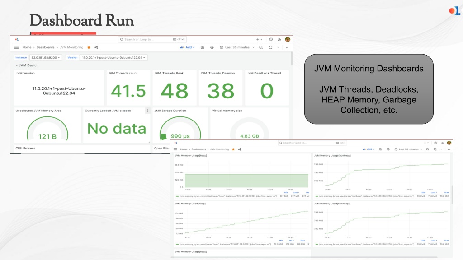Share the lower JVM Monitoring dashboard
This screenshot has height=260, width=463.
click(240, 149)
